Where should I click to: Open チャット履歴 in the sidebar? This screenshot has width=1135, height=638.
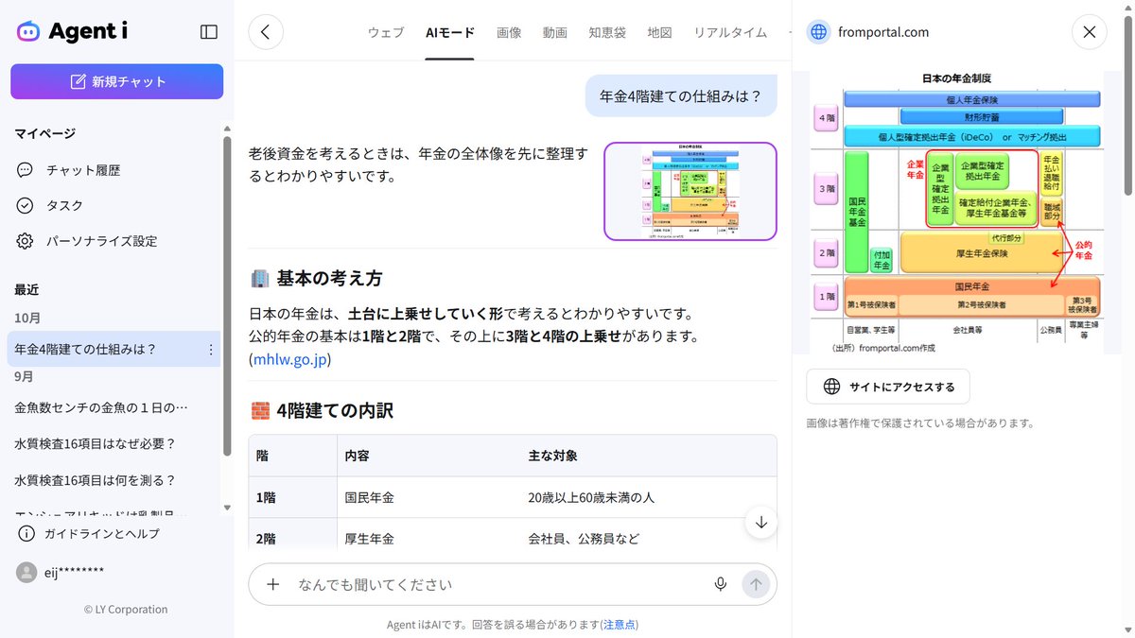[x=83, y=170]
